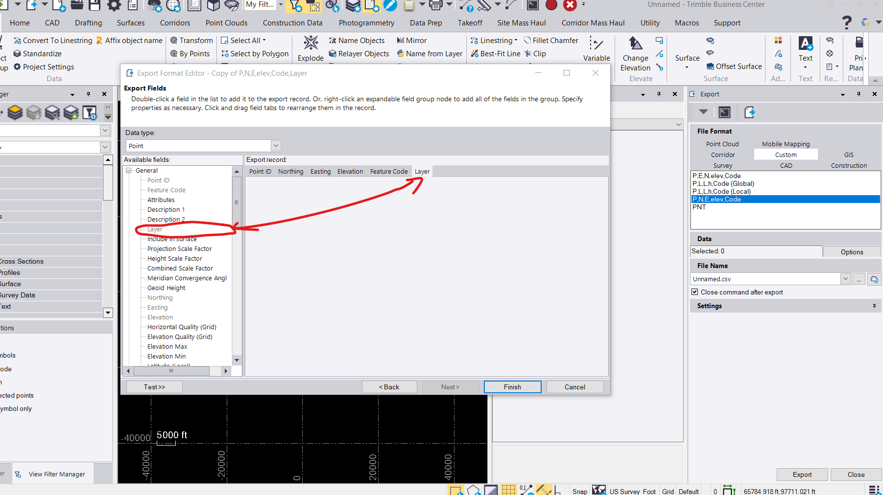Pin the Export pane
883x495 pixels.
click(859, 94)
